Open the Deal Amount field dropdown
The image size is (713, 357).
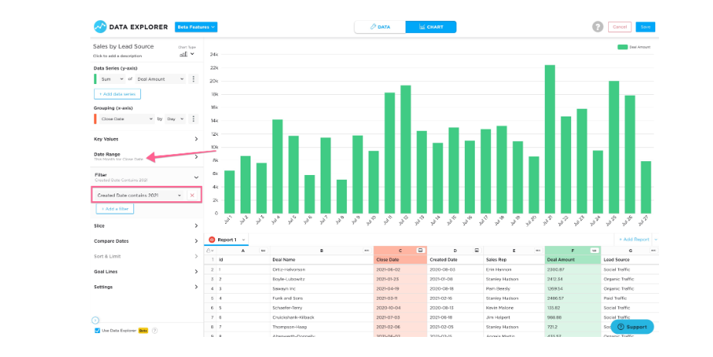click(x=160, y=79)
